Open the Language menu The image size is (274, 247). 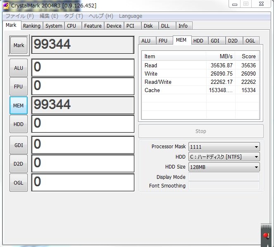130,16
